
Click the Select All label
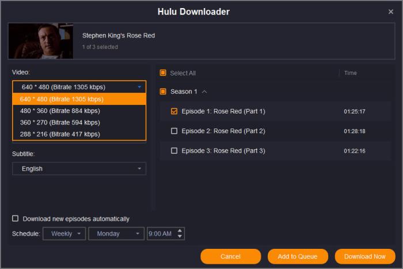coord(183,73)
